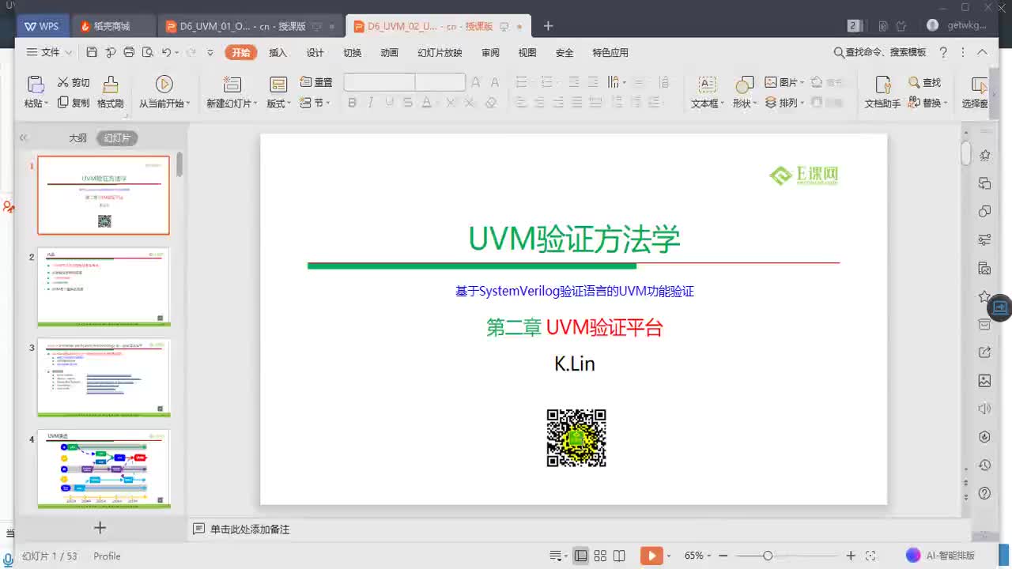This screenshot has width=1012, height=569.
Task: Click the Save icon in quick toolbar
Action: 92,52
